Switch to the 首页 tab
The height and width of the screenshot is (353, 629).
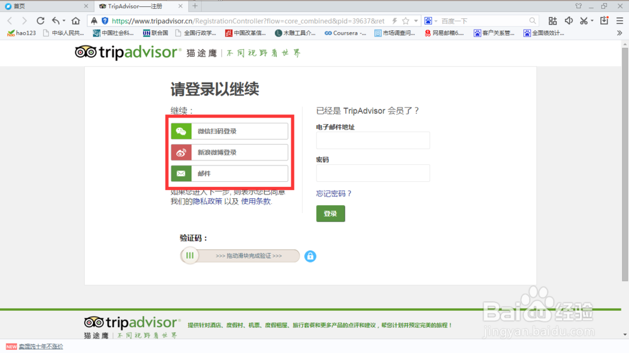46,6
